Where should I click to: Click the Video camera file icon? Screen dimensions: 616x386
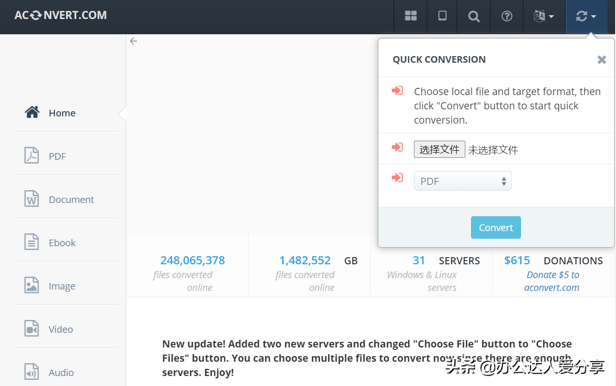click(x=31, y=328)
